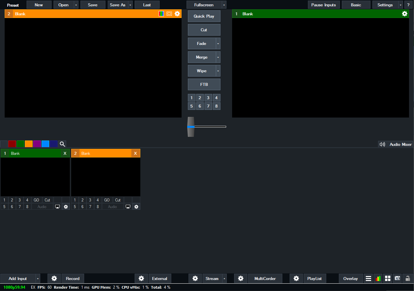Select the red input category tab
414x291 pixels.
12,144
